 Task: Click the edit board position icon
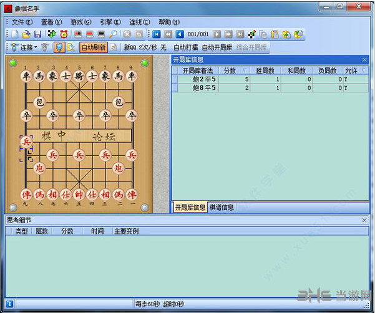tap(251, 34)
